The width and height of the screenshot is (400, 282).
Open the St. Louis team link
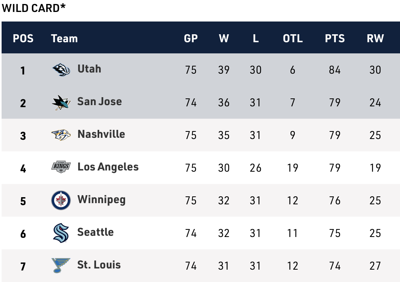click(99, 265)
